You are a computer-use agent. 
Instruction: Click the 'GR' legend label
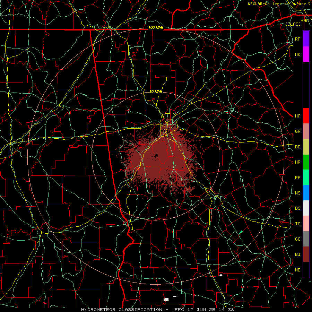[297, 131]
